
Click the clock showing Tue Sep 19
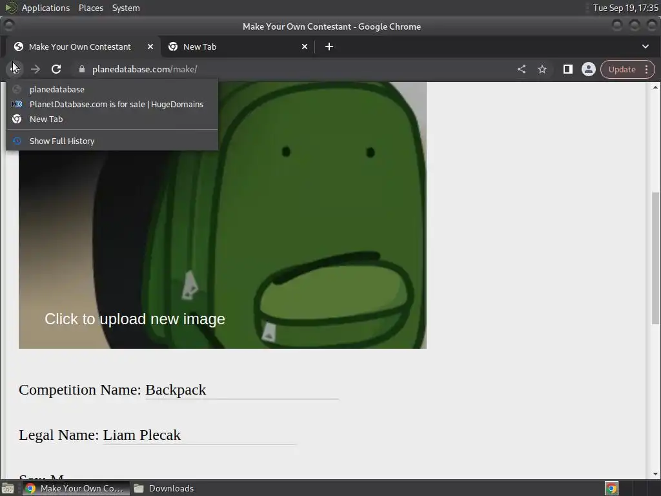tap(625, 8)
